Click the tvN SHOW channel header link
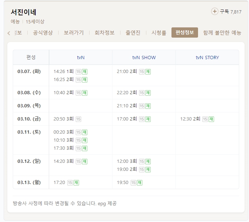 tap(144, 57)
